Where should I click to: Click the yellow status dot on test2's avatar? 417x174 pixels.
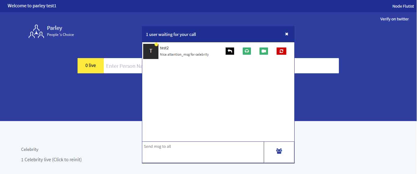(x=156, y=44)
